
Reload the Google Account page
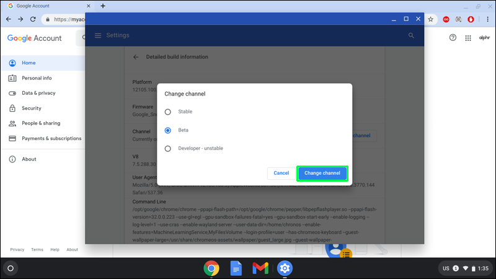[x=33, y=19]
